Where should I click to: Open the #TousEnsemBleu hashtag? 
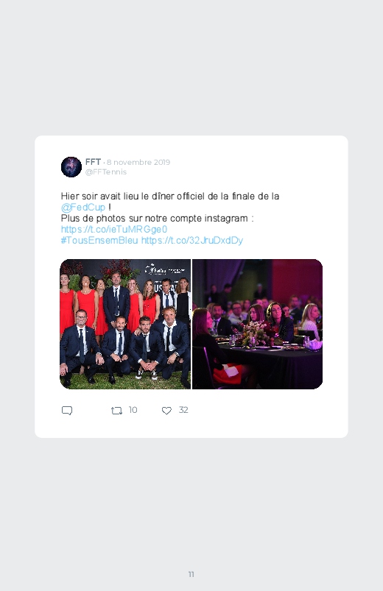coord(99,241)
